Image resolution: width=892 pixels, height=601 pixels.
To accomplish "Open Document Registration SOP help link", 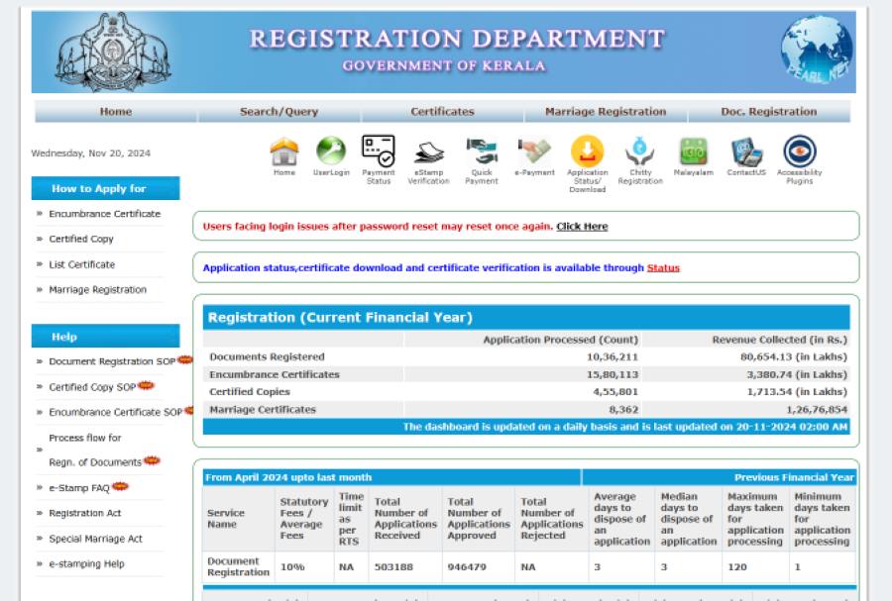I will tap(112, 361).
